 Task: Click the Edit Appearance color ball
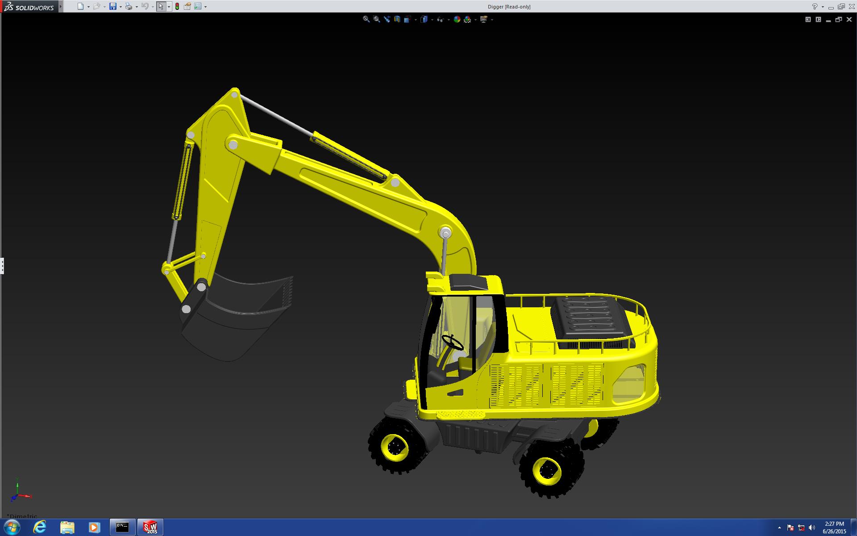tap(457, 19)
